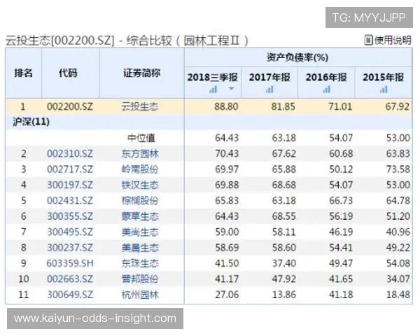This screenshot has width=420, height=336.
Task: Select the 中位值 row label
Action: [141, 138]
